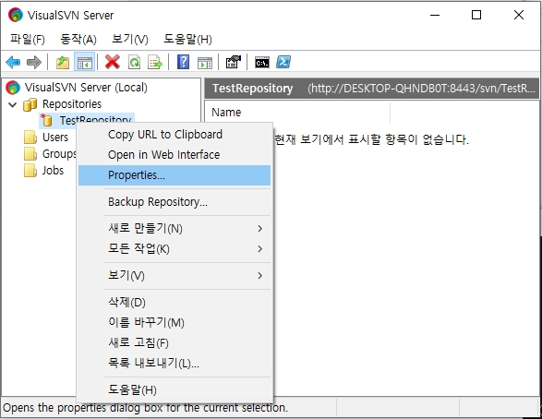
Task: Click the red X Delete toolbar icon
Action: click(113, 62)
